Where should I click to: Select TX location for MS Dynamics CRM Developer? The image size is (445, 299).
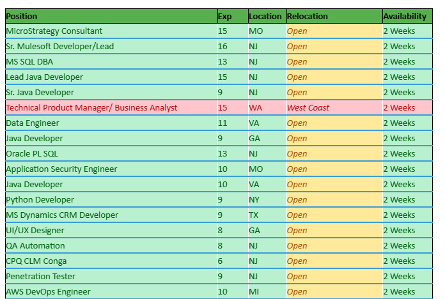tap(267, 215)
